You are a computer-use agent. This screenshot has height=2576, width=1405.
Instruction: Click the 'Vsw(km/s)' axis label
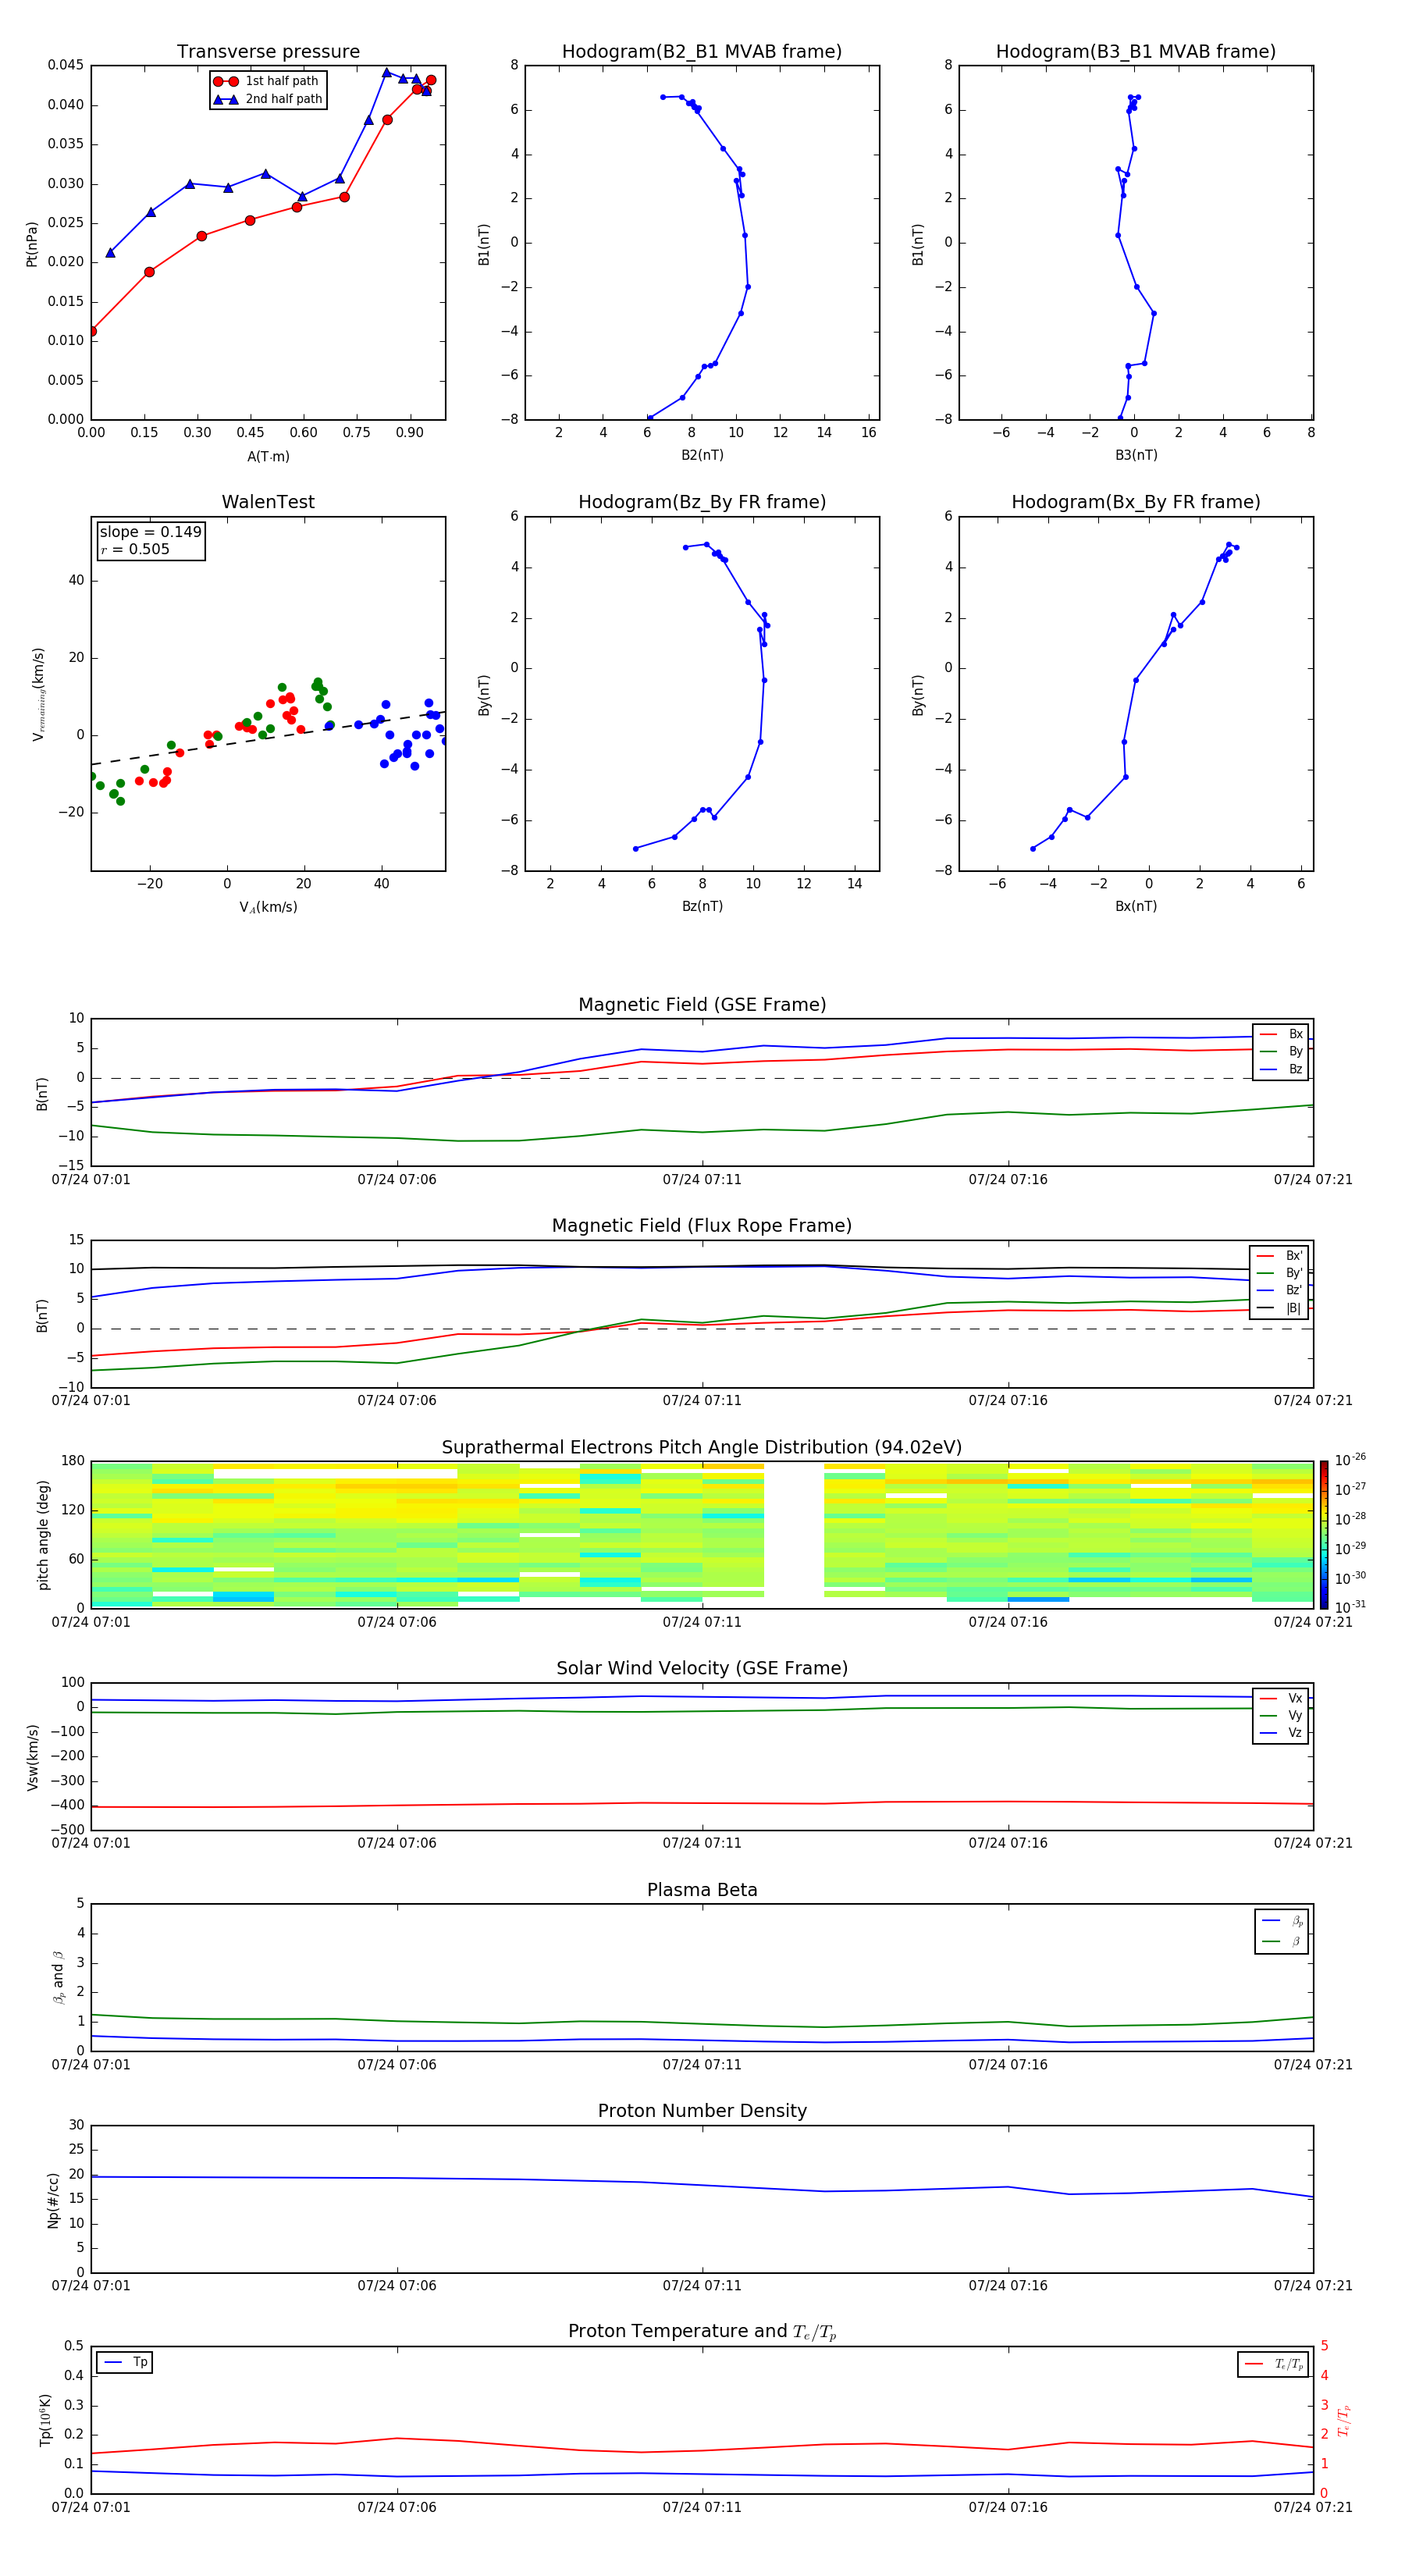click(x=33, y=1757)
